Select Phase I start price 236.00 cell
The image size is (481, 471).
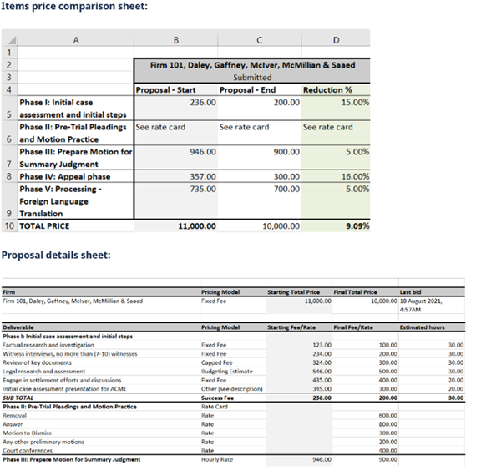coord(175,108)
